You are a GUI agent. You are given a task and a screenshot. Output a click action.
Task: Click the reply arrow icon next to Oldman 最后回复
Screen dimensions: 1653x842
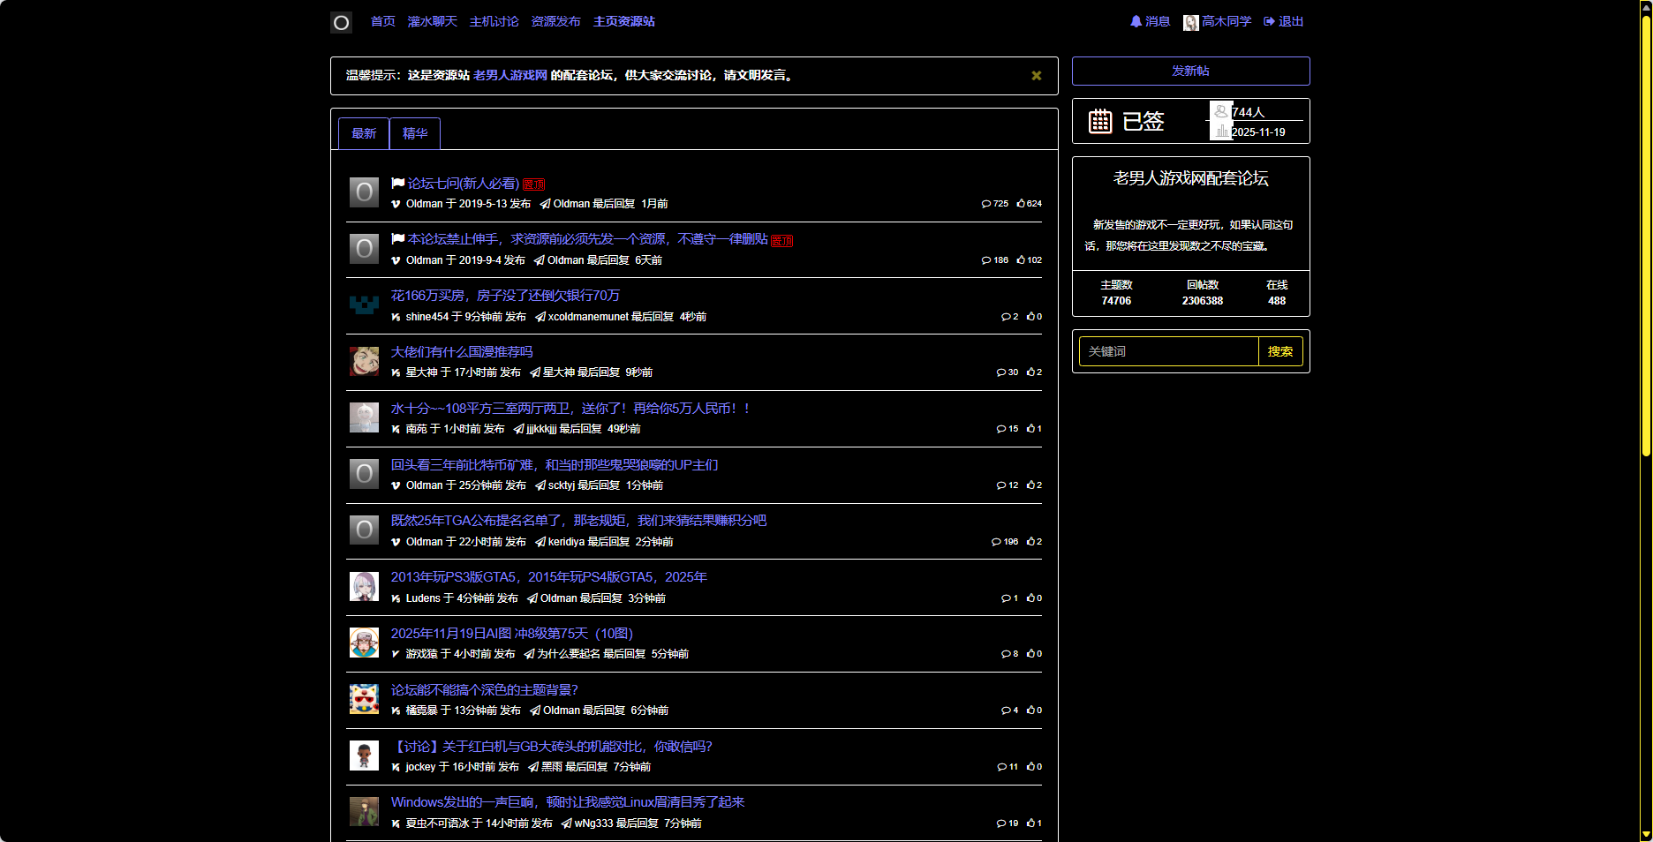click(x=543, y=203)
